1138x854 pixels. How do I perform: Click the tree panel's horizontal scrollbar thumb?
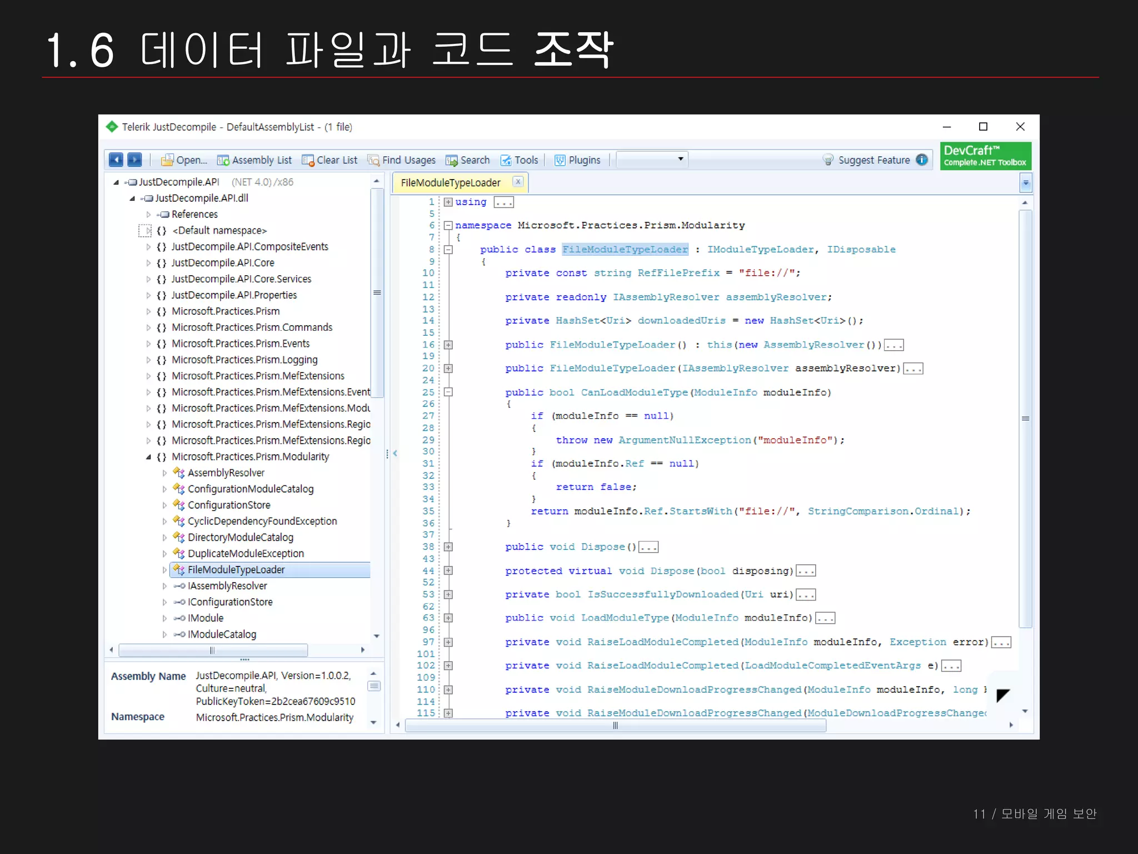[213, 650]
